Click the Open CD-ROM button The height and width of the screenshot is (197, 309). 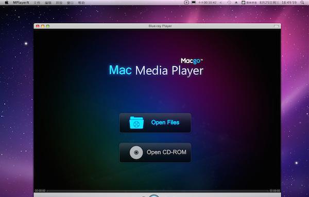coord(155,152)
